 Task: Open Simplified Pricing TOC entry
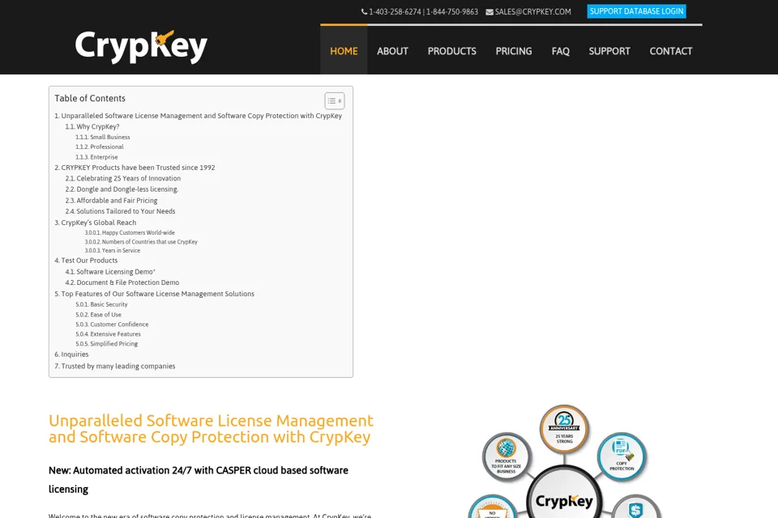[x=107, y=343]
